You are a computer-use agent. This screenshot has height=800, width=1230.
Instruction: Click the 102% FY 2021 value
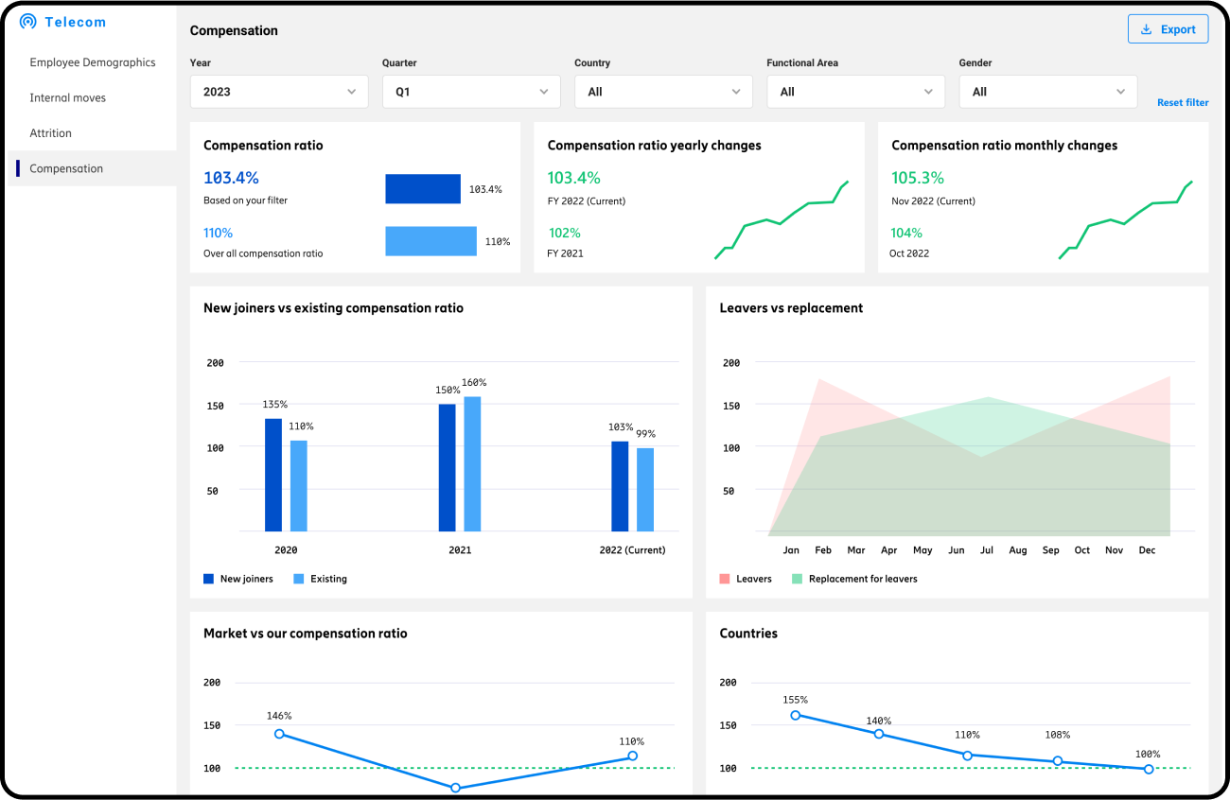pos(564,233)
